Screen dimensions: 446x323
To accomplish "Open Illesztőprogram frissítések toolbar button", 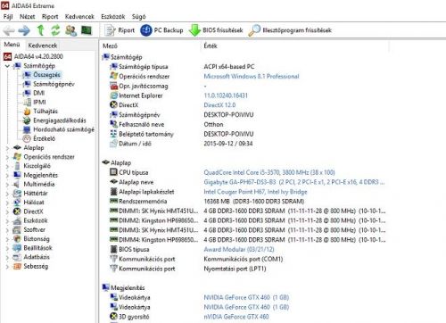I will tap(290, 30).
